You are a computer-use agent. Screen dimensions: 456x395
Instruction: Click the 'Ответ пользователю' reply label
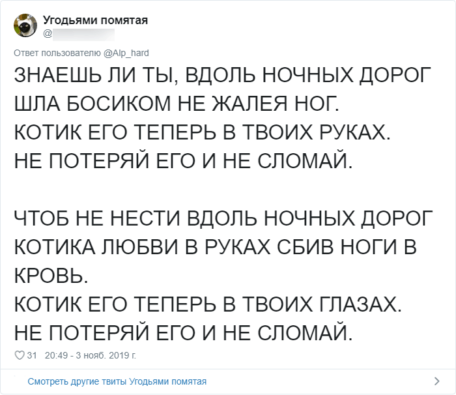[57, 53]
